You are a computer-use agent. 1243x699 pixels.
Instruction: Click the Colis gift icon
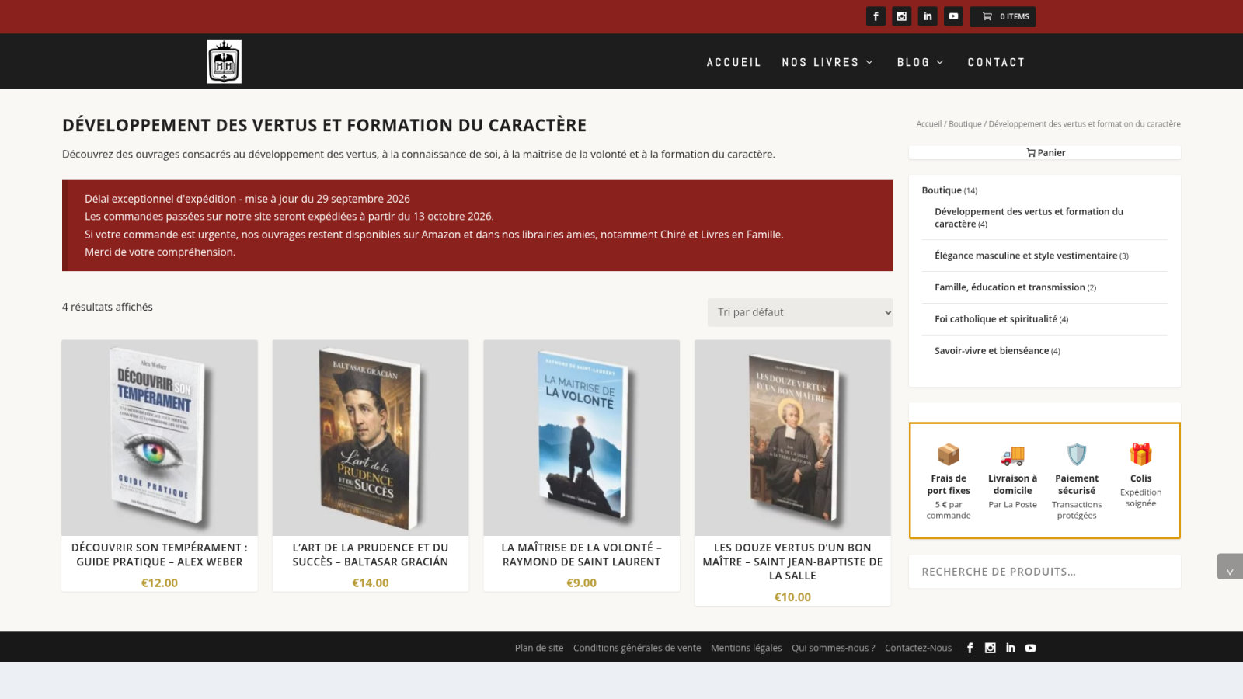[1140, 454]
